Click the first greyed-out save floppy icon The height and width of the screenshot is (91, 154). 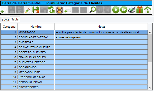[x=12, y=10]
